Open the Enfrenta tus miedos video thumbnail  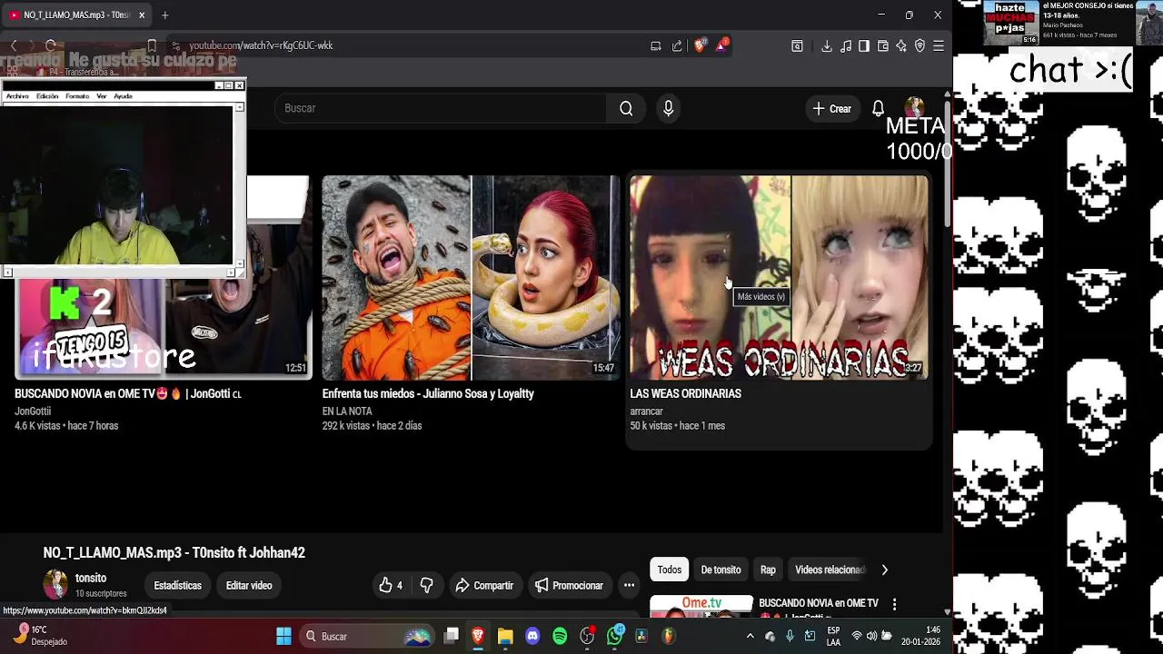coord(471,278)
